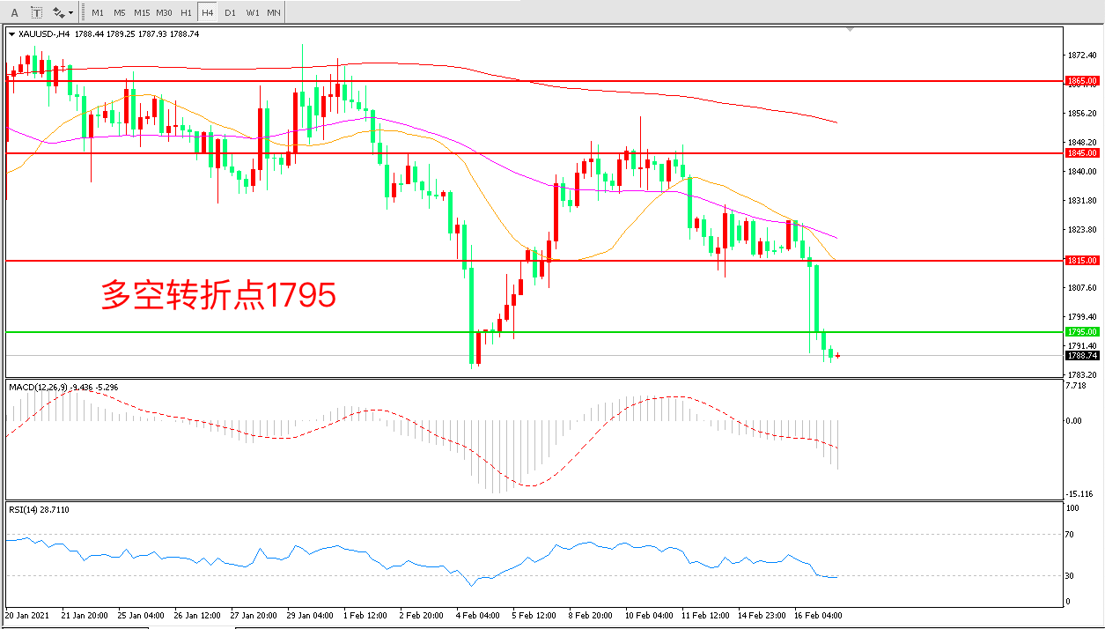Click the red 多空转折点1795 text annotation
The width and height of the screenshot is (1105, 629).
tap(218, 296)
